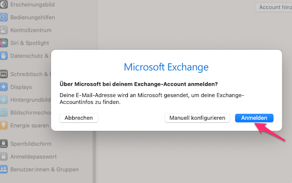Open the Sperrbildschirm label
The image size is (292, 183).
pos(31,144)
